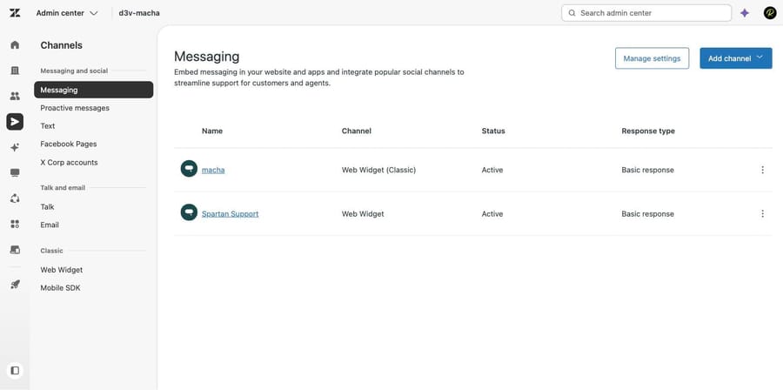The height and width of the screenshot is (390, 783).
Task: Click the Status column header
Action: pyautogui.click(x=493, y=131)
